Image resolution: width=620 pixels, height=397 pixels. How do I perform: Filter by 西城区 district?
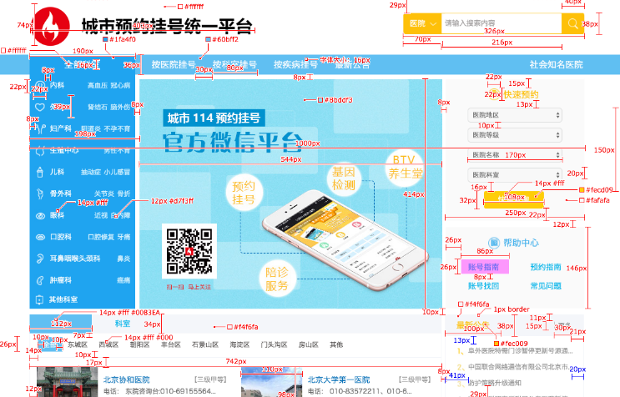click(108, 344)
